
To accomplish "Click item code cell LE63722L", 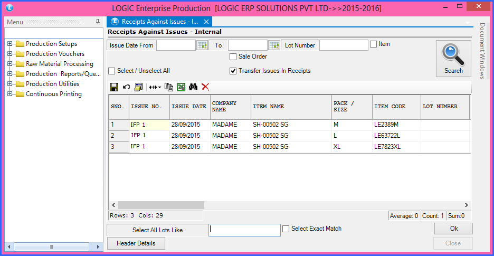I will tap(396, 136).
